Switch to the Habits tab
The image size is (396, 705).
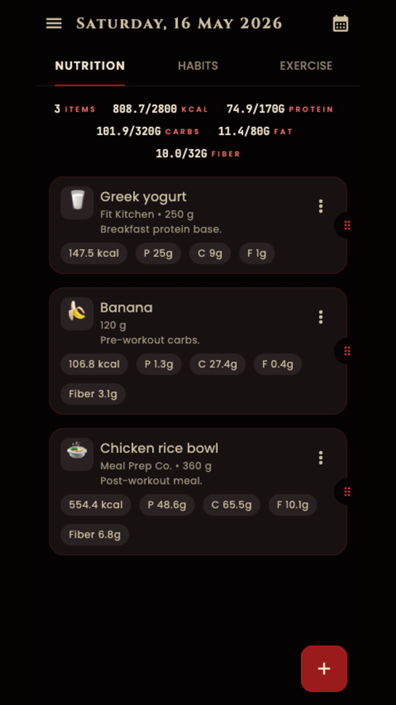point(198,66)
